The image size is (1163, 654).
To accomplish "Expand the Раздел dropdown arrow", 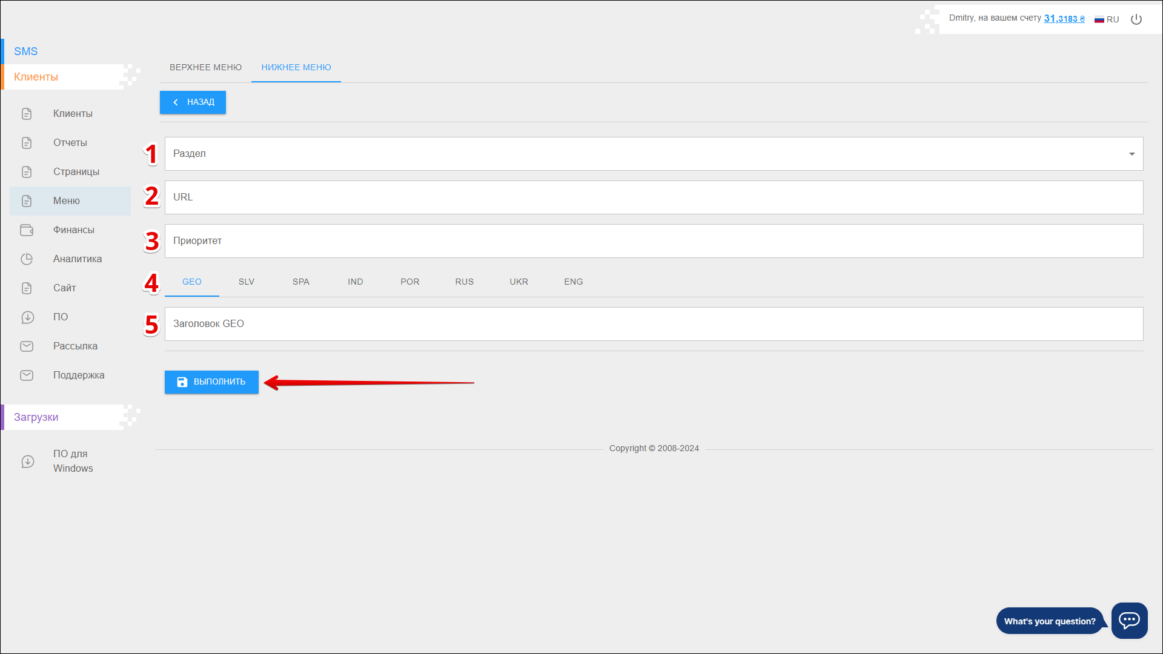I will coord(1132,154).
